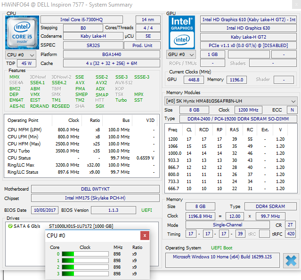301x280 pixels.
Task: Open the CPU #0 selector dropdown
Action: pos(21,55)
